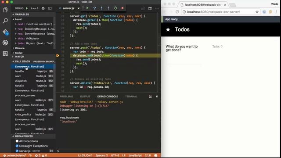Open the Explorer view in activity bar

tap(5, 10)
